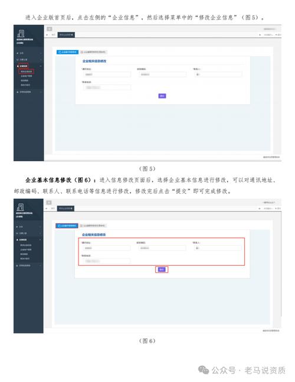
Task: Select blue enterprise basic info tab in Figure 5
Action: pos(67,52)
